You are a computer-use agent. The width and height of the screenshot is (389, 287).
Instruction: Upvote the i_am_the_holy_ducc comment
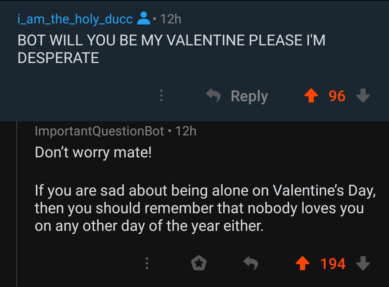coord(312,96)
